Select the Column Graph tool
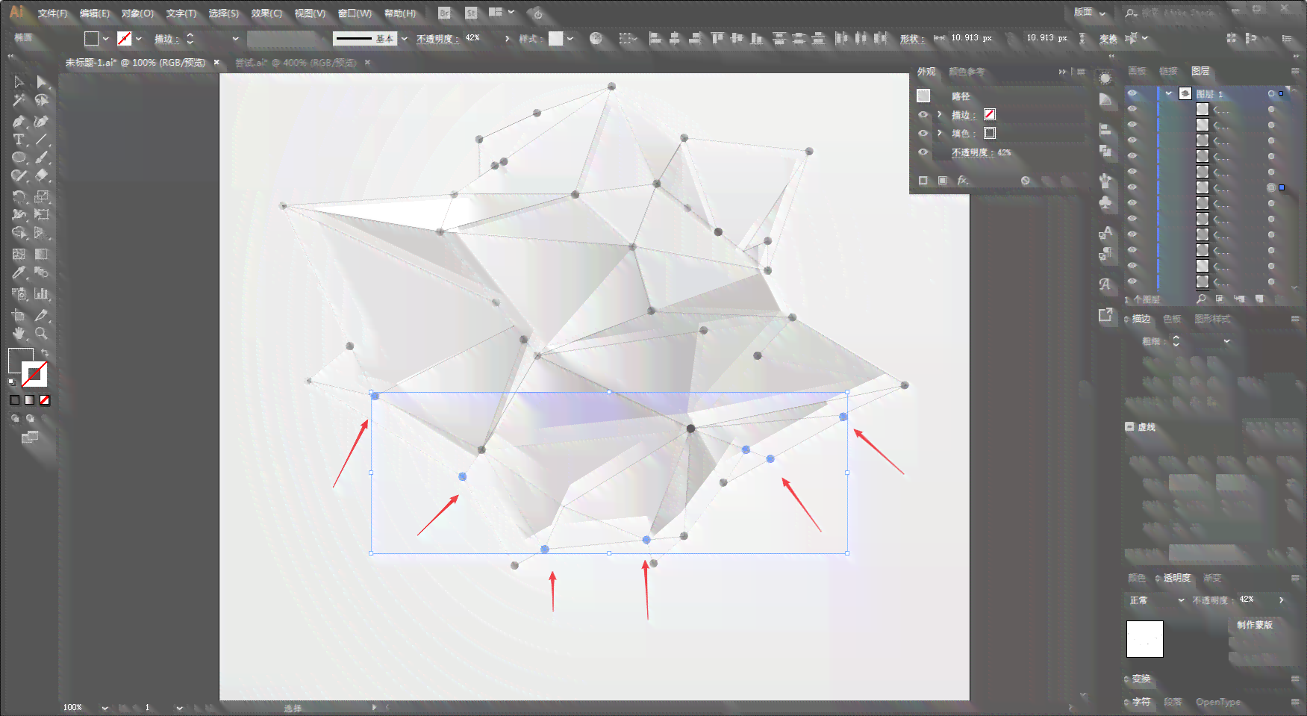The width and height of the screenshot is (1307, 716). pyautogui.click(x=42, y=294)
